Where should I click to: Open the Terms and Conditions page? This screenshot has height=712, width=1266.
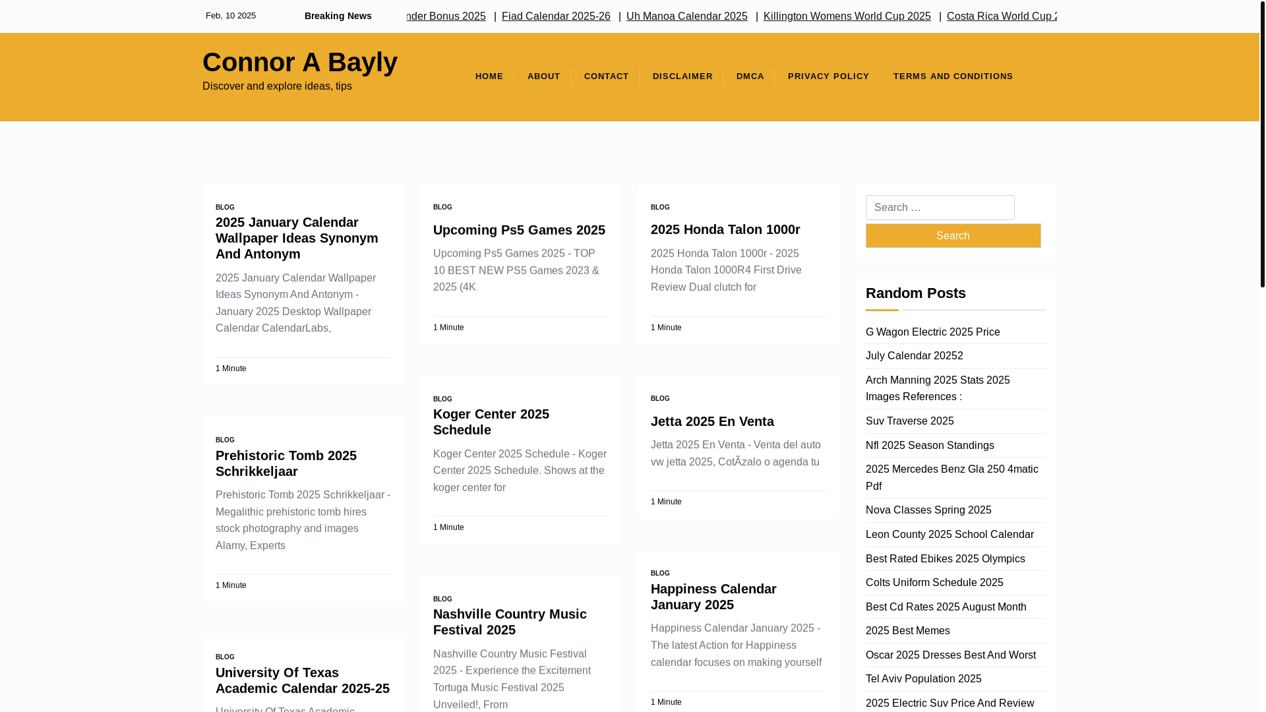(953, 76)
